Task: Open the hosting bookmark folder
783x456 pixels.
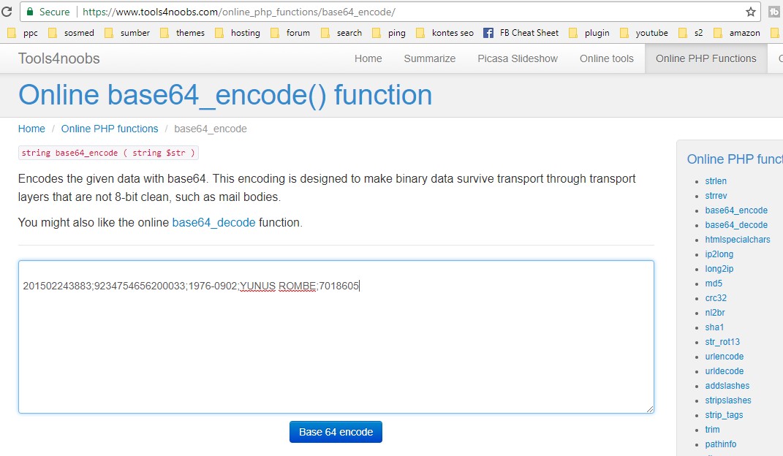Action: pyautogui.click(x=237, y=33)
